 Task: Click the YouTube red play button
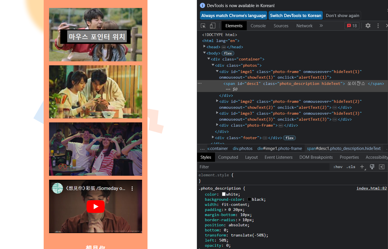pos(96,206)
